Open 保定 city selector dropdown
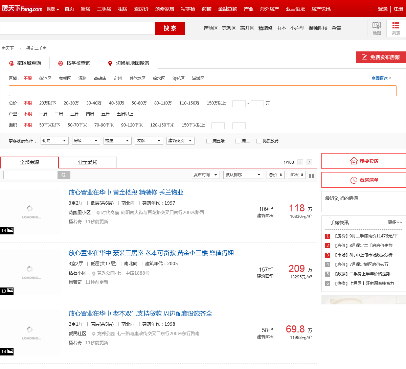This screenshot has height=369, width=406. [53, 9]
